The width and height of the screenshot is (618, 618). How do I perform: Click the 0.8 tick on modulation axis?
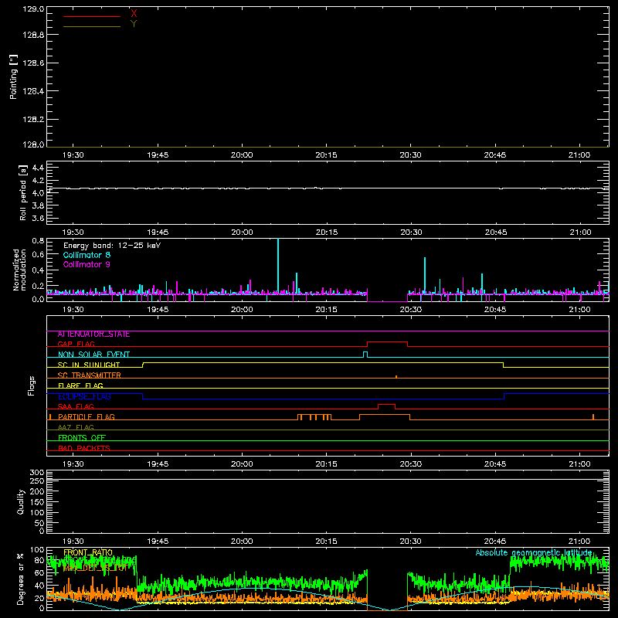pyautogui.click(x=38, y=240)
